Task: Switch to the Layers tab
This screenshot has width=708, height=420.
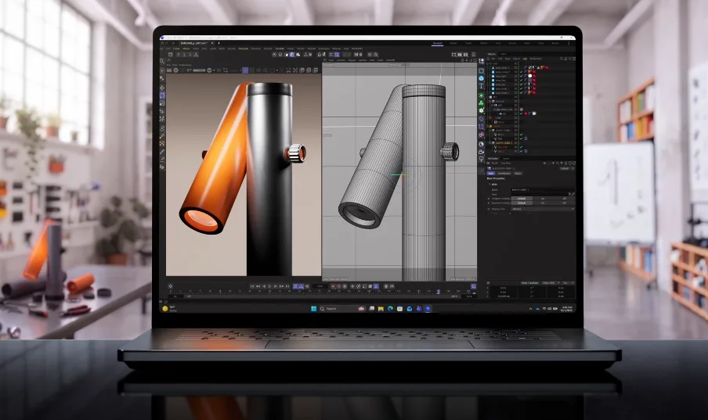Action: pyautogui.click(x=506, y=158)
